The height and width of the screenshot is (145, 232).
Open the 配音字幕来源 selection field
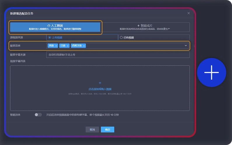click(x=118, y=55)
